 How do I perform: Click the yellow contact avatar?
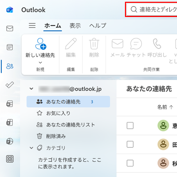tap(163, 144)
